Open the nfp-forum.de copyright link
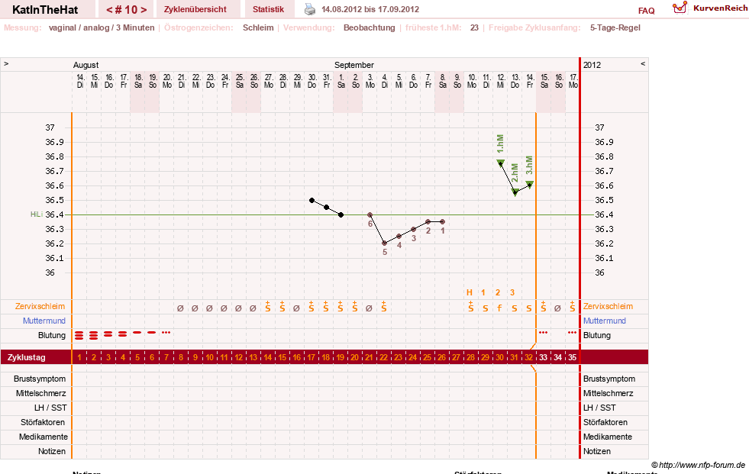Image resolution: width=749 pixels, height=474 pixels. (x=698, y=465)
